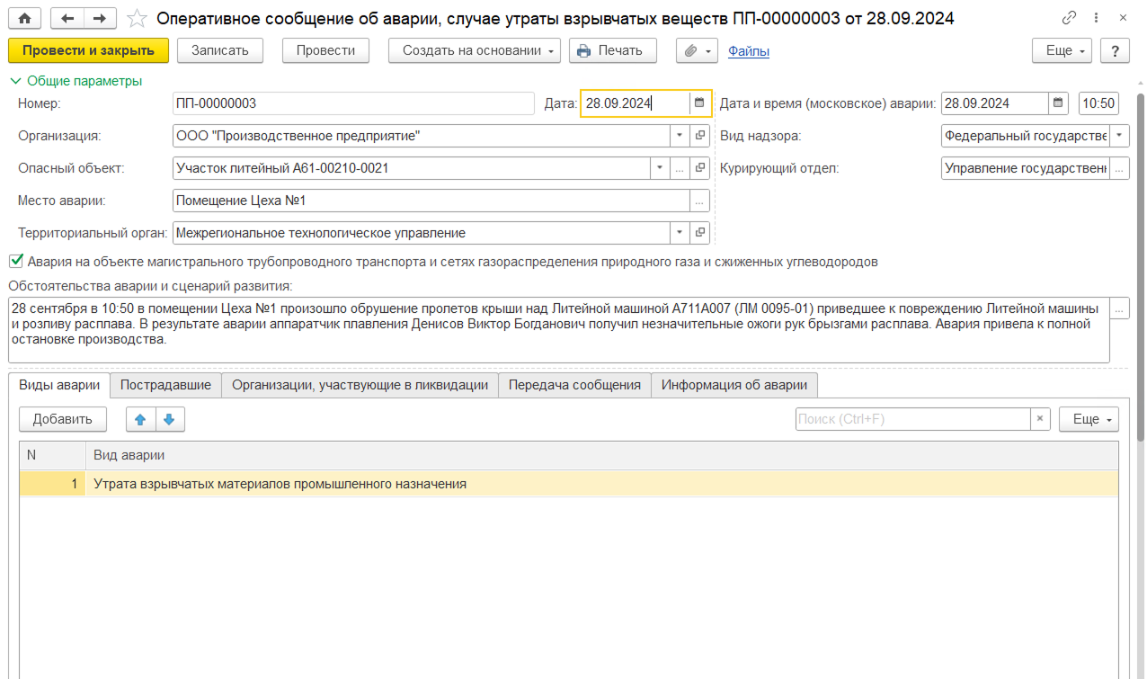This screenshot has height=679, width=1147.
Task: Open the Создать на основании dropdown
Action: point(475,50)
